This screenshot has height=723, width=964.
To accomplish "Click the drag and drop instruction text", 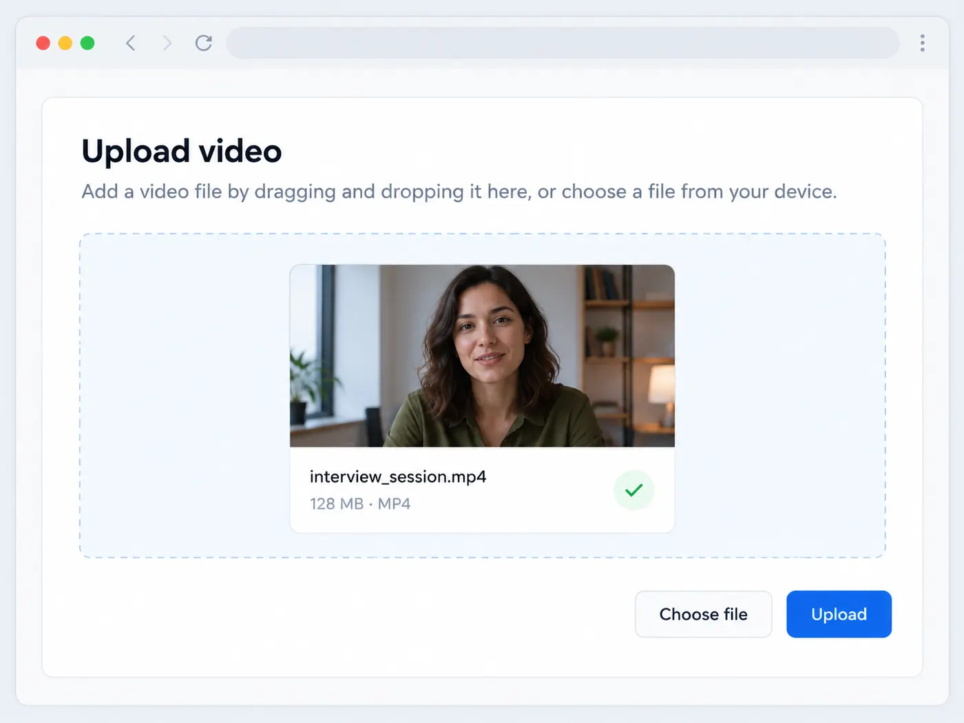I will click(459, 191).
